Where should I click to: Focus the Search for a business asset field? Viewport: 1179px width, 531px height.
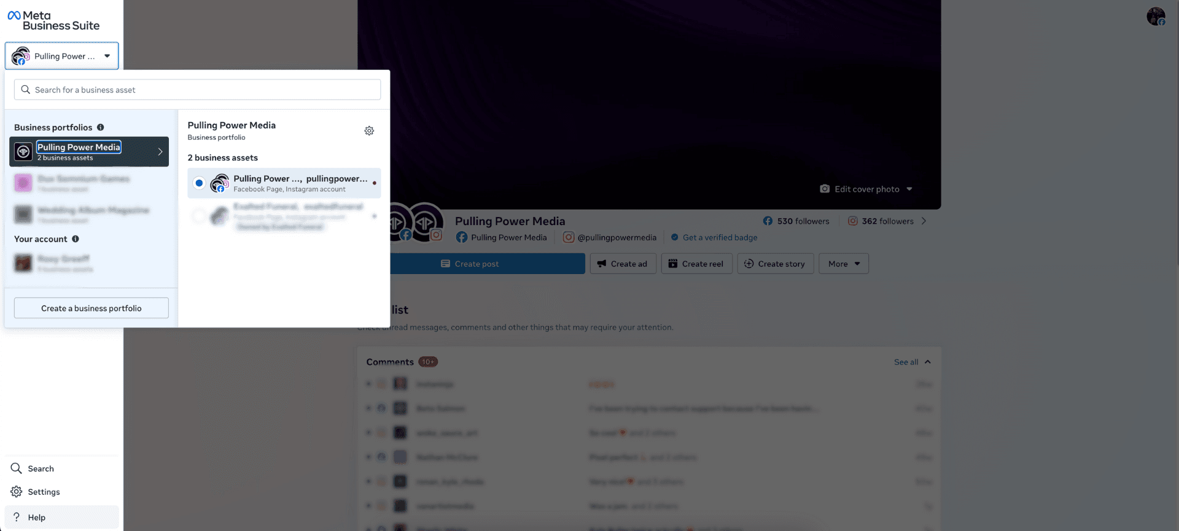tap(197, 90)
